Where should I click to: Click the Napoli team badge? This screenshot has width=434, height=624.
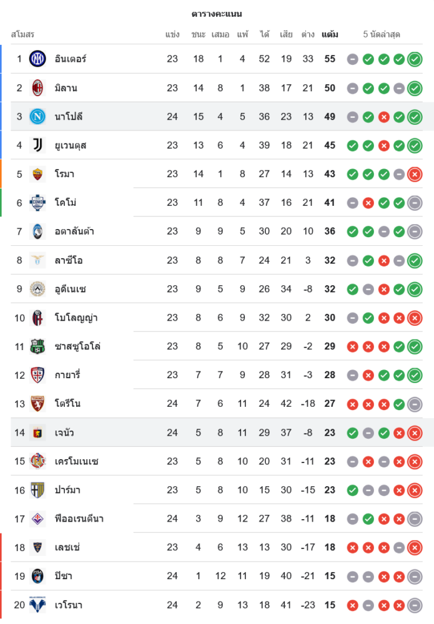click(x=38, y=117)
